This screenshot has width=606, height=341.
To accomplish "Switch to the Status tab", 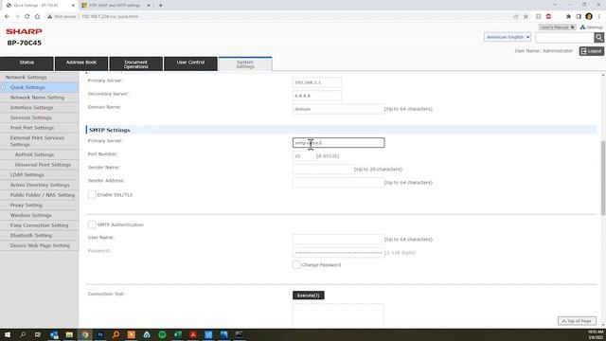I will (27, 63).
